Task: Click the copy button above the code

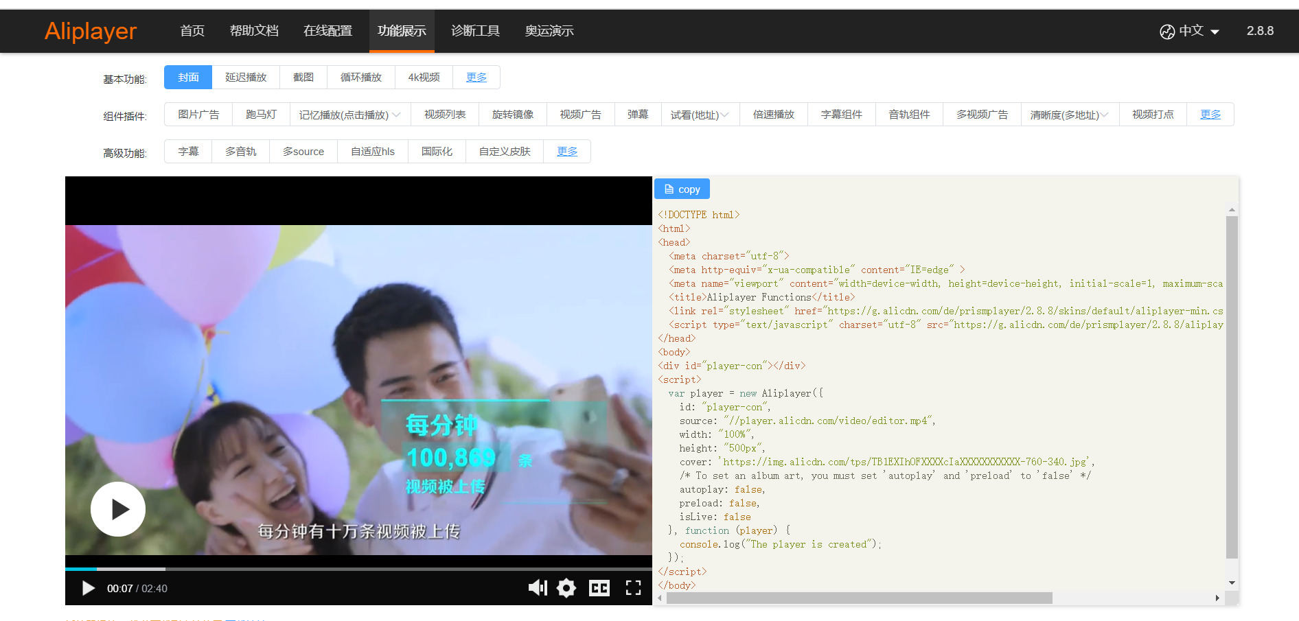Action: point(682,189)
